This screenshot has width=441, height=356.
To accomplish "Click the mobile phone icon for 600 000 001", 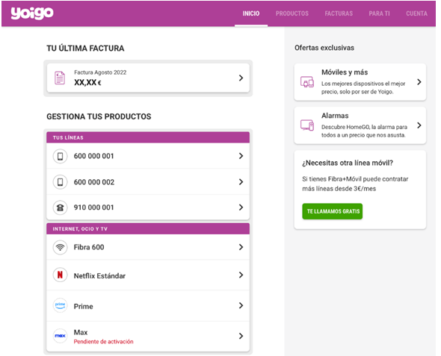I will (61, 156).
